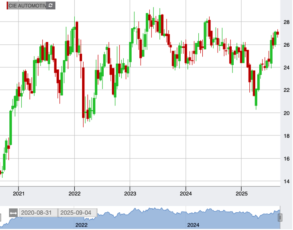Click the 28 price axis label
The width and height of the screenshot is (293, 230).
[x=286, y=22]
